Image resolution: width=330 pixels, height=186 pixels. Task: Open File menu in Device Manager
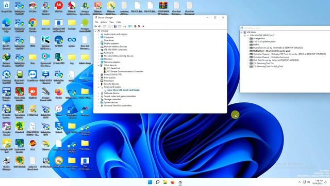96,22
